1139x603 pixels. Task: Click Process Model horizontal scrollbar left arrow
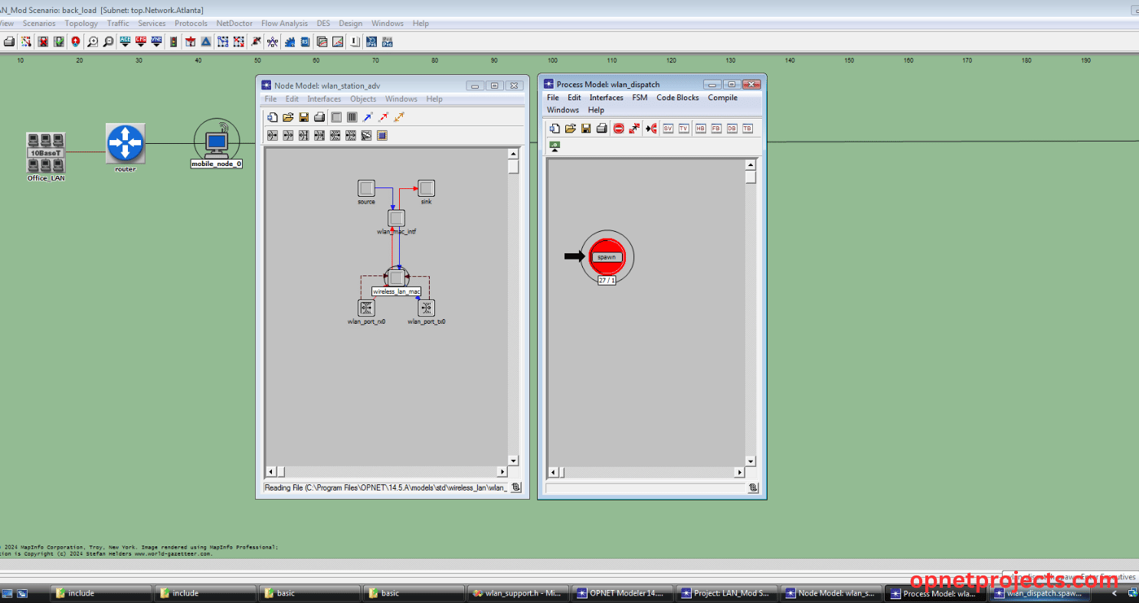tap(553, 473)
